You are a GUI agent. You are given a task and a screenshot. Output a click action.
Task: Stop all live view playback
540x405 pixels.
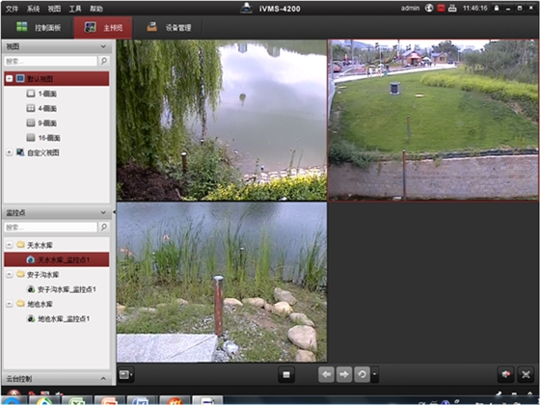286,375
